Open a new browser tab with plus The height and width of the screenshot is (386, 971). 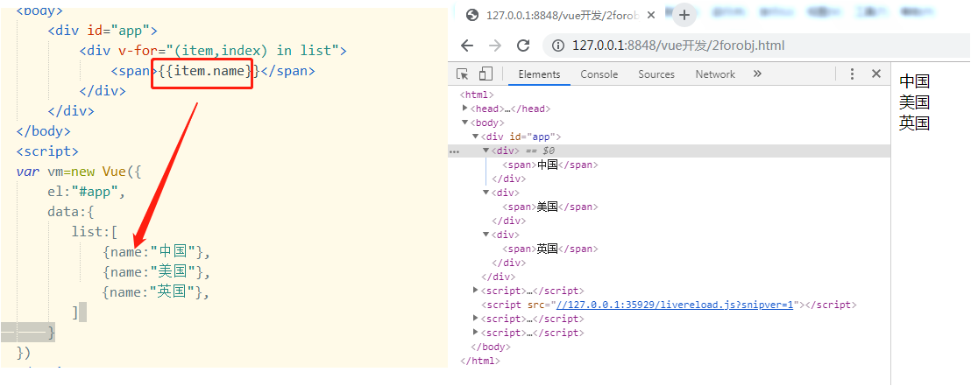684,16
